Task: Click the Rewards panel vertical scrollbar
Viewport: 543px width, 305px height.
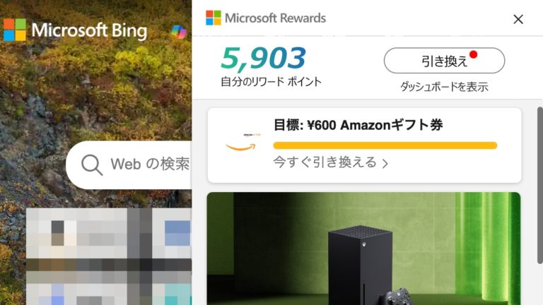Action: (540, 186)
